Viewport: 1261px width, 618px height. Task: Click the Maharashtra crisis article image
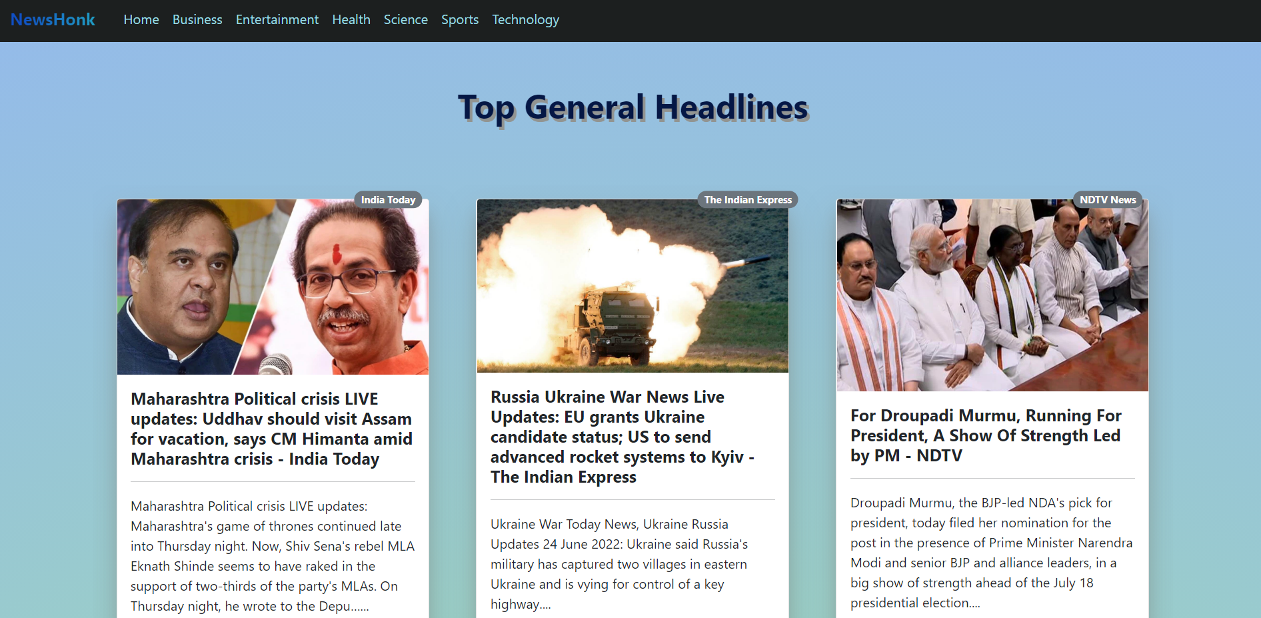tap(273, 286)
